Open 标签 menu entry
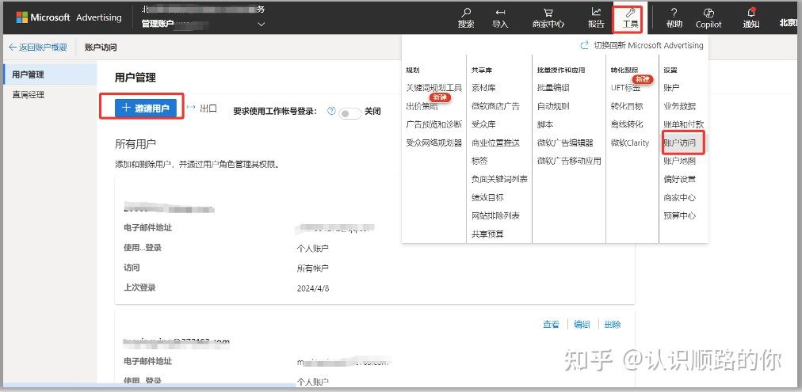 [479, 161]
